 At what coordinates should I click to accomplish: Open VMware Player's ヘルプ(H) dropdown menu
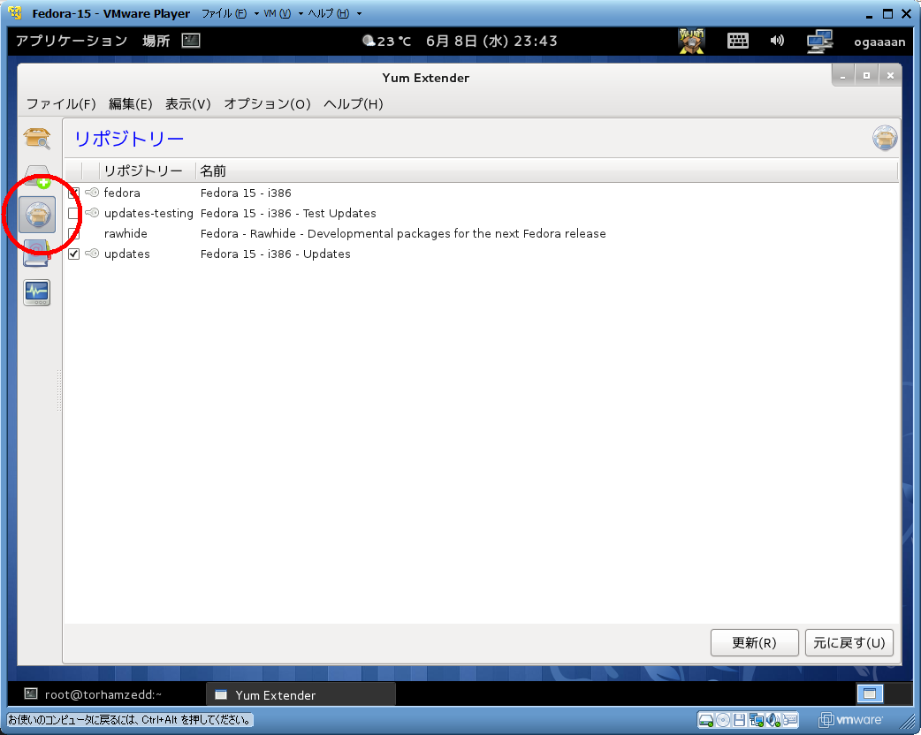(x=335, y=13)
